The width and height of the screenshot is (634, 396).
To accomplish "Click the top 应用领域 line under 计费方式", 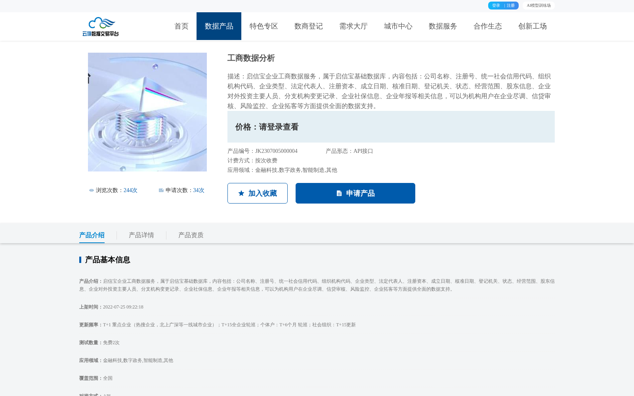I will [x=282, y=170].
